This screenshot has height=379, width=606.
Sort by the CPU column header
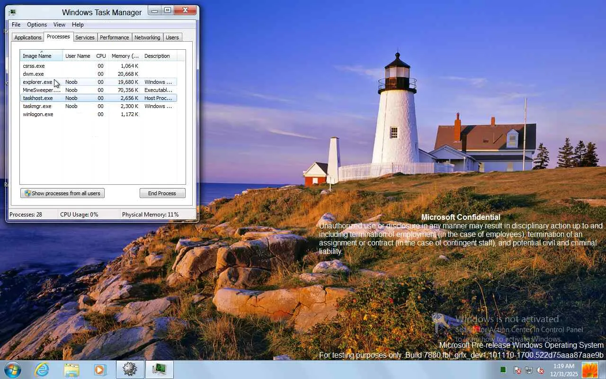pyautogui.click(x=101, y=56)
